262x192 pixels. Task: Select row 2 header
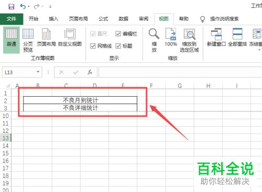[x=6, y=100]
